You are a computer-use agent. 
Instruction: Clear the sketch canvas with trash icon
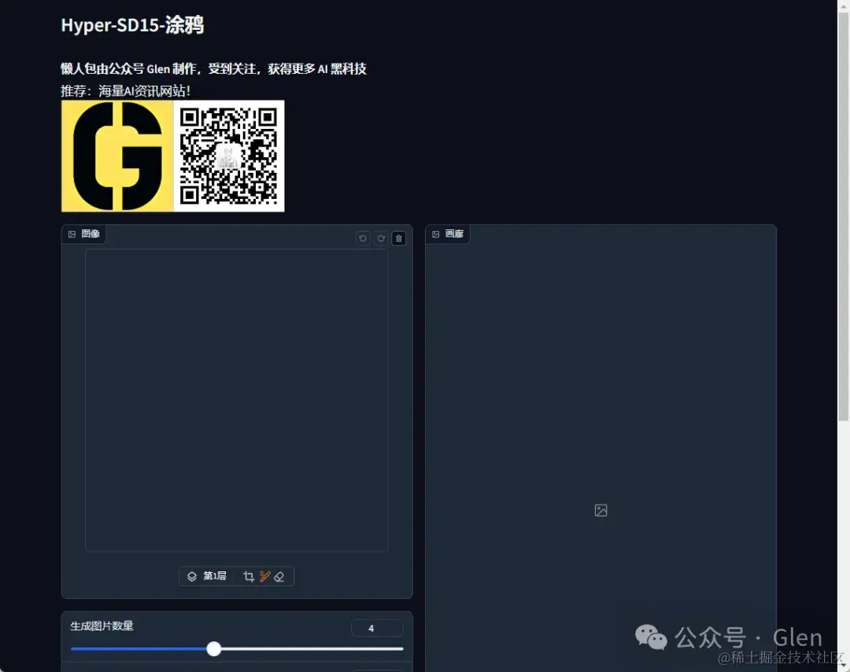[x=399, y=238]
